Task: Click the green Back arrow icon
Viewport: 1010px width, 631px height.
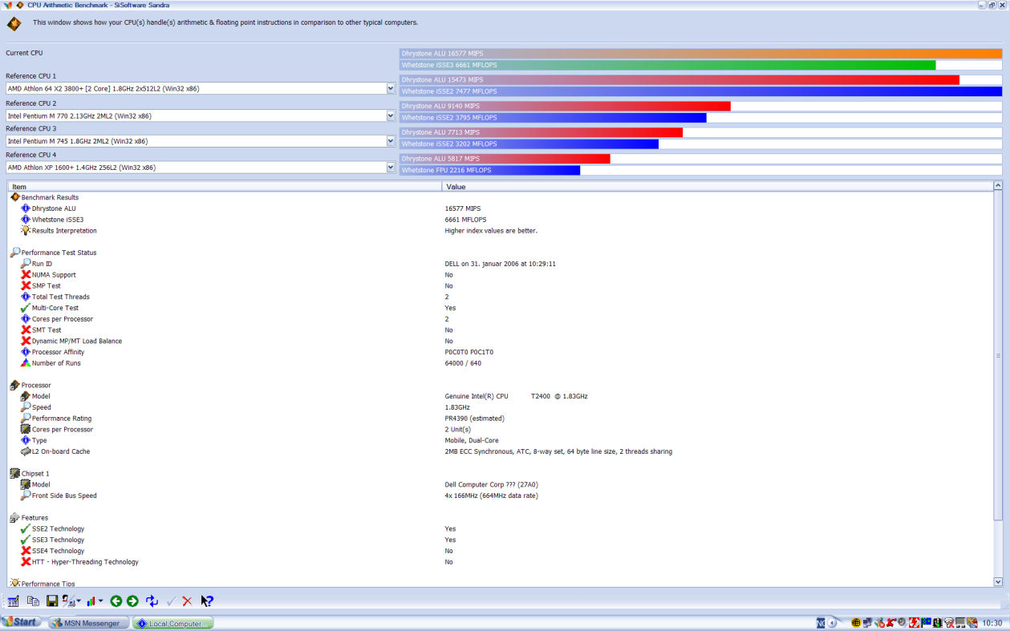Action: tap(116, 601)
